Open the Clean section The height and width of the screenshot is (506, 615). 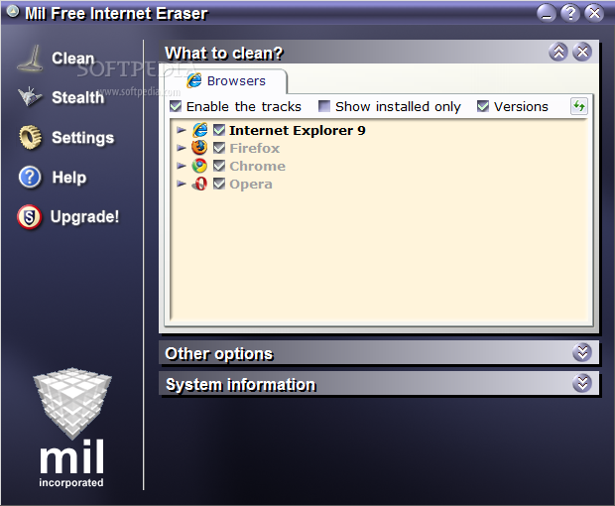[73, 59]
